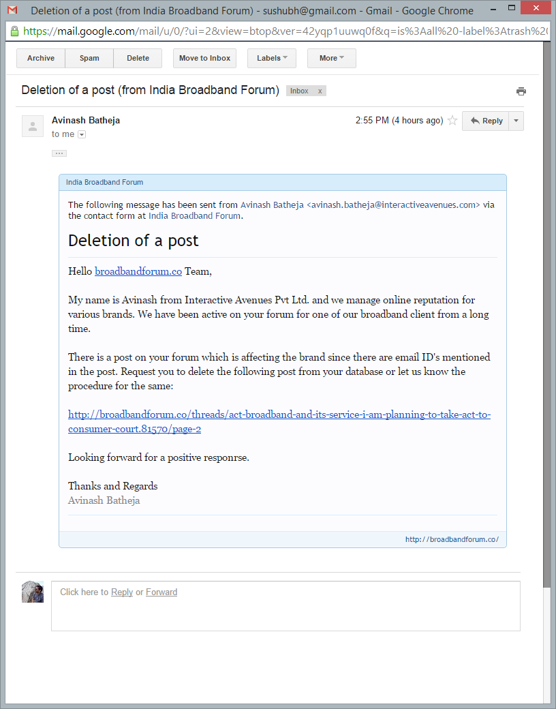Click the Gmail favicon in title bar
This screenshot has height=709, width=556.
tap(12, 10)
